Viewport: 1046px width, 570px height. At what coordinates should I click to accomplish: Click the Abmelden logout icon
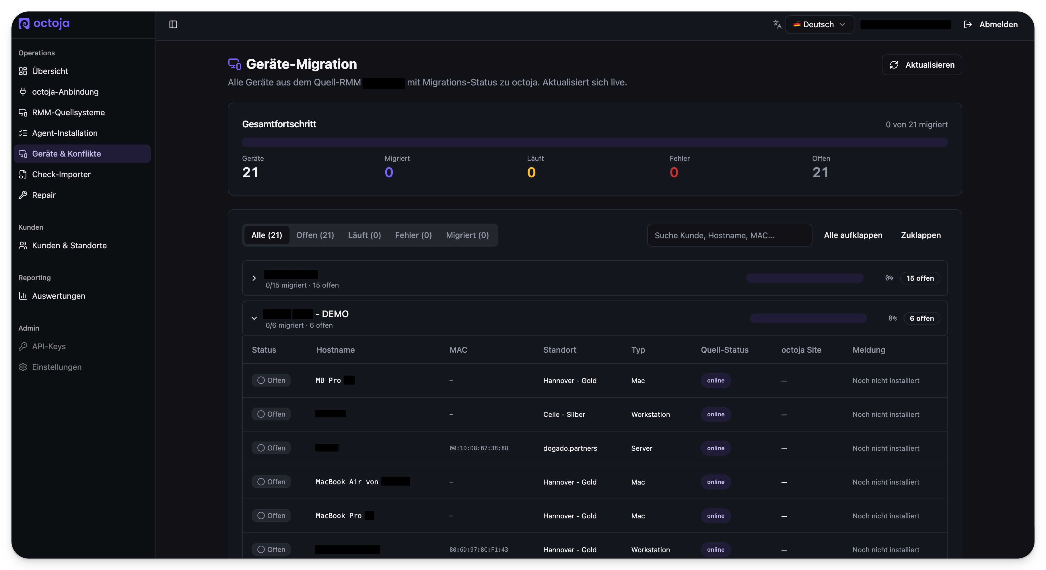968,24
